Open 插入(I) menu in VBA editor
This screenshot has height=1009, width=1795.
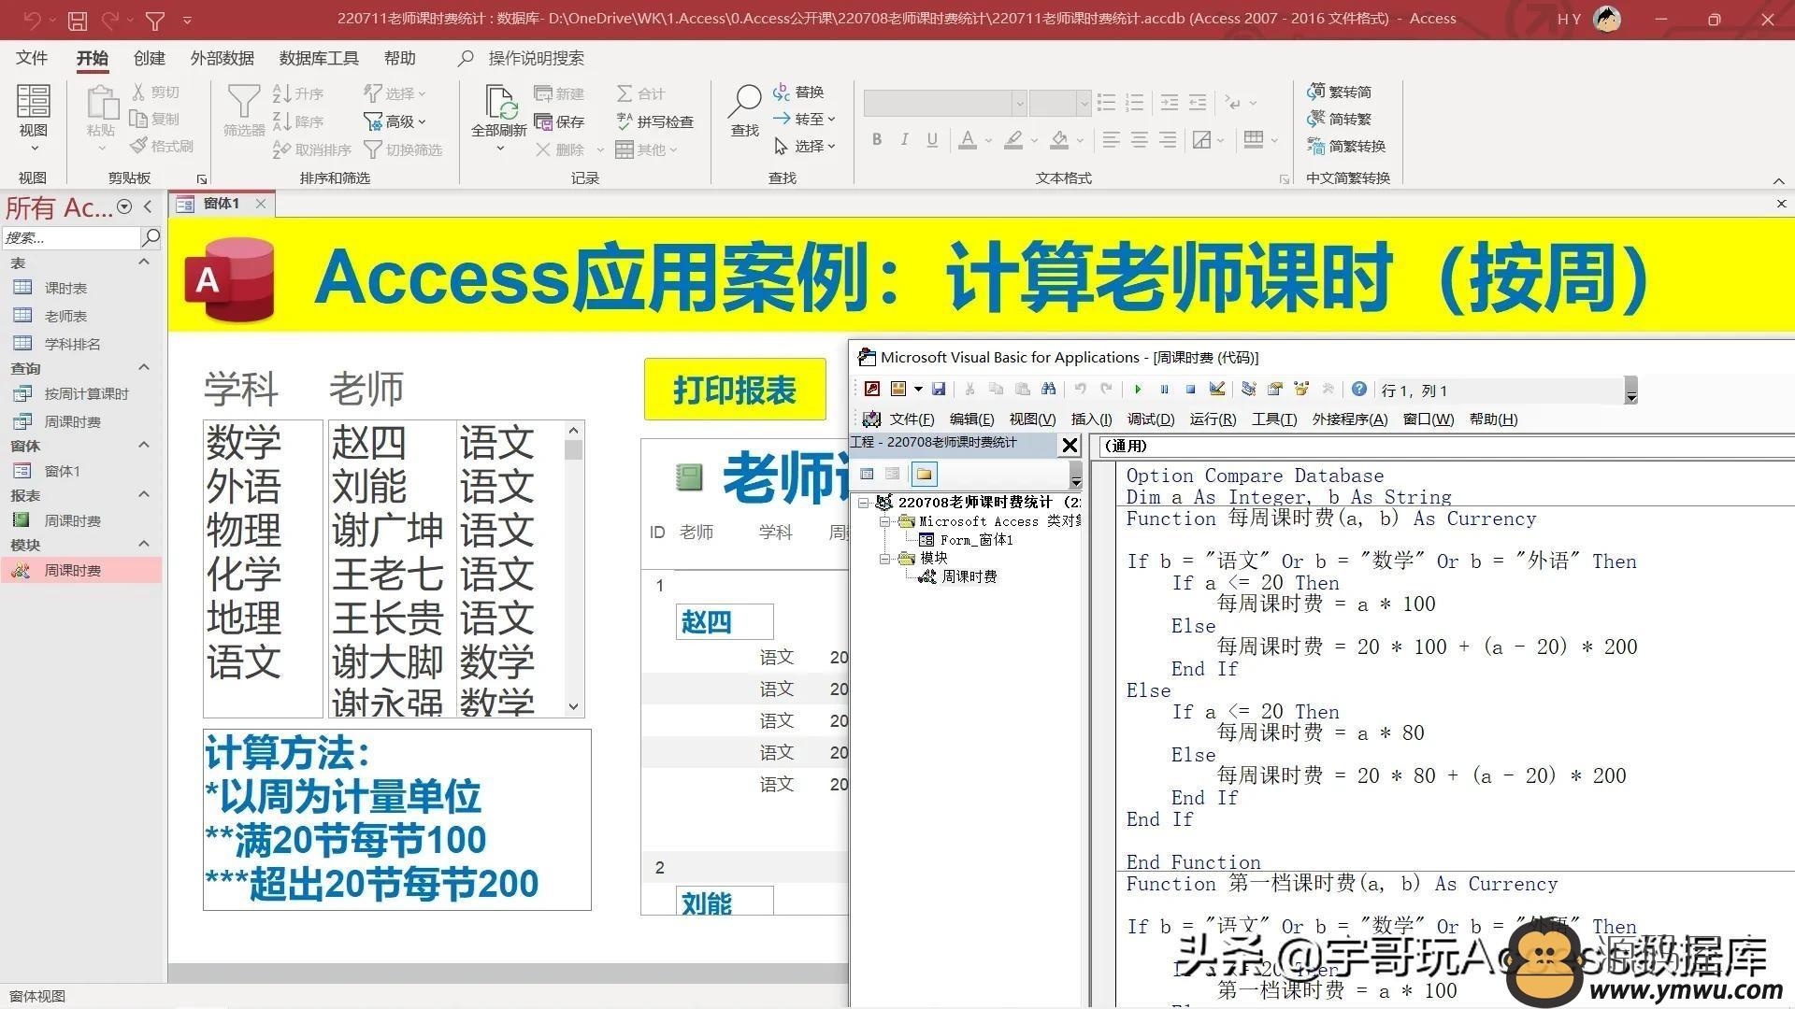1091,419
